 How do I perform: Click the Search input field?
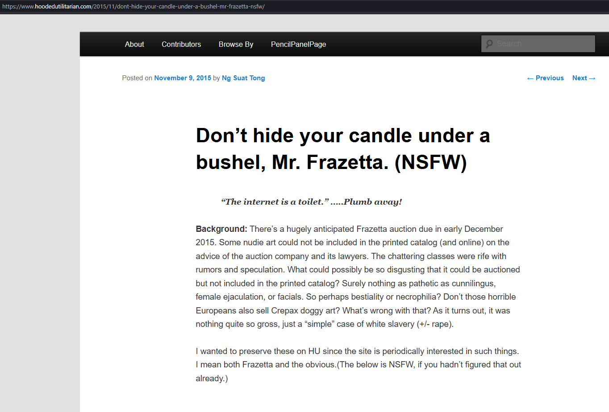[x=538, y=44]
